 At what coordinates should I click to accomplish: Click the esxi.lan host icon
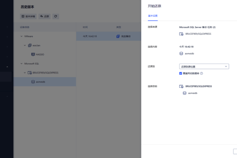coord(30,45)
